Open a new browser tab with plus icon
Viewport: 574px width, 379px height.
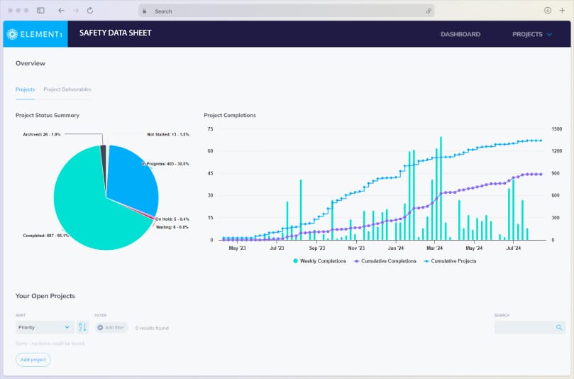(562, 11)
